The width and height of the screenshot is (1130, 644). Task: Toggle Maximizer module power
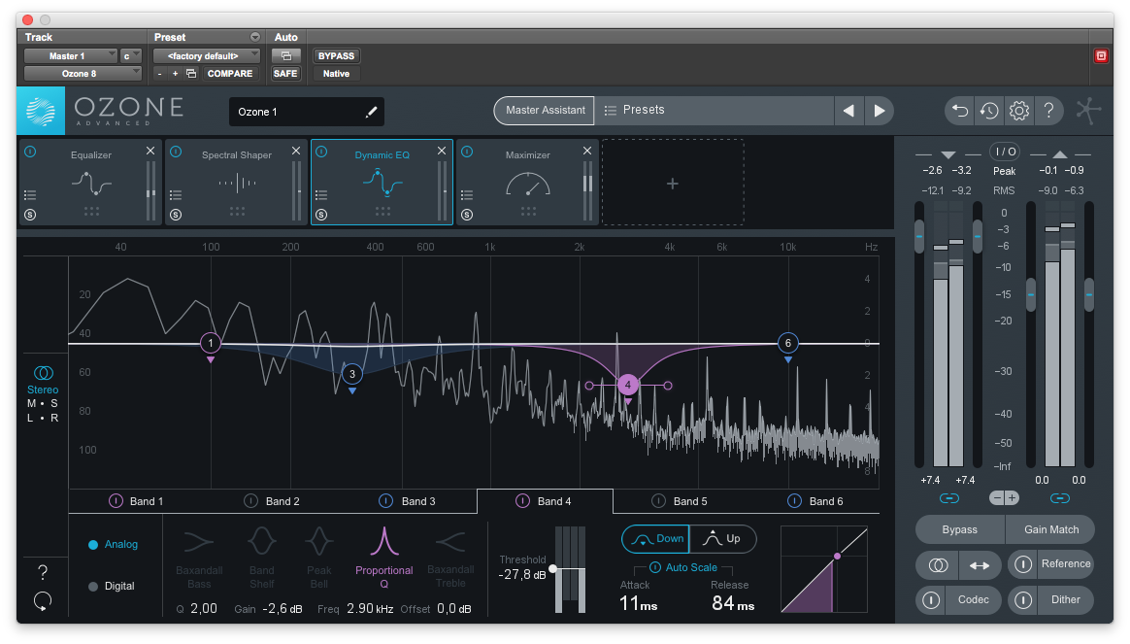tap(467, 152)
